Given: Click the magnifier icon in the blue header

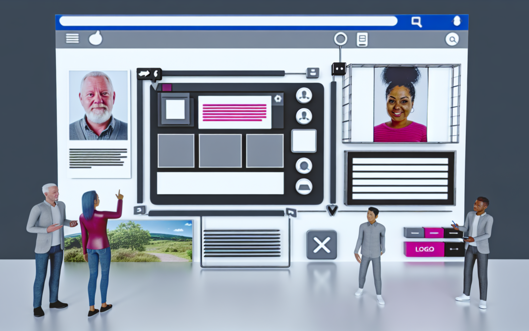Looking at the screenshot, I should (417, 22).
